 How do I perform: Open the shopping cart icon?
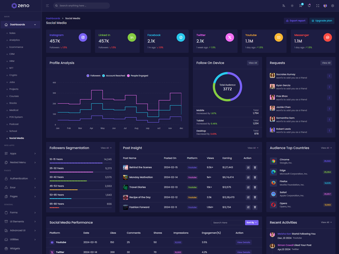tap(300, 6)
